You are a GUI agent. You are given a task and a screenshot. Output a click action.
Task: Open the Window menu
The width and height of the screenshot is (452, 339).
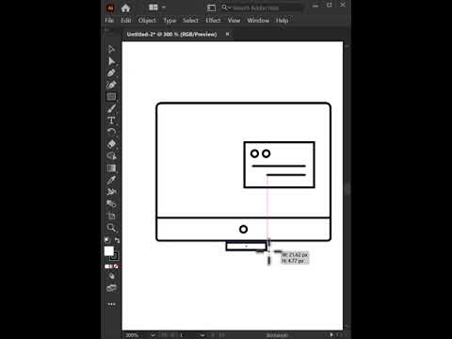pyautogui.click(x=258, y=21)
